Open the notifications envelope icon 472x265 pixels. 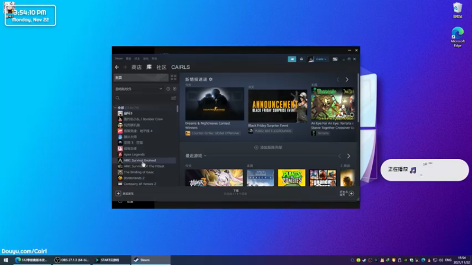click(x=301, y=59)
